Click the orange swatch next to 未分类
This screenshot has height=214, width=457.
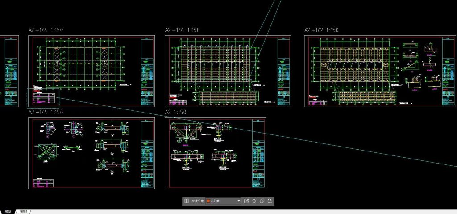point(208,201)
